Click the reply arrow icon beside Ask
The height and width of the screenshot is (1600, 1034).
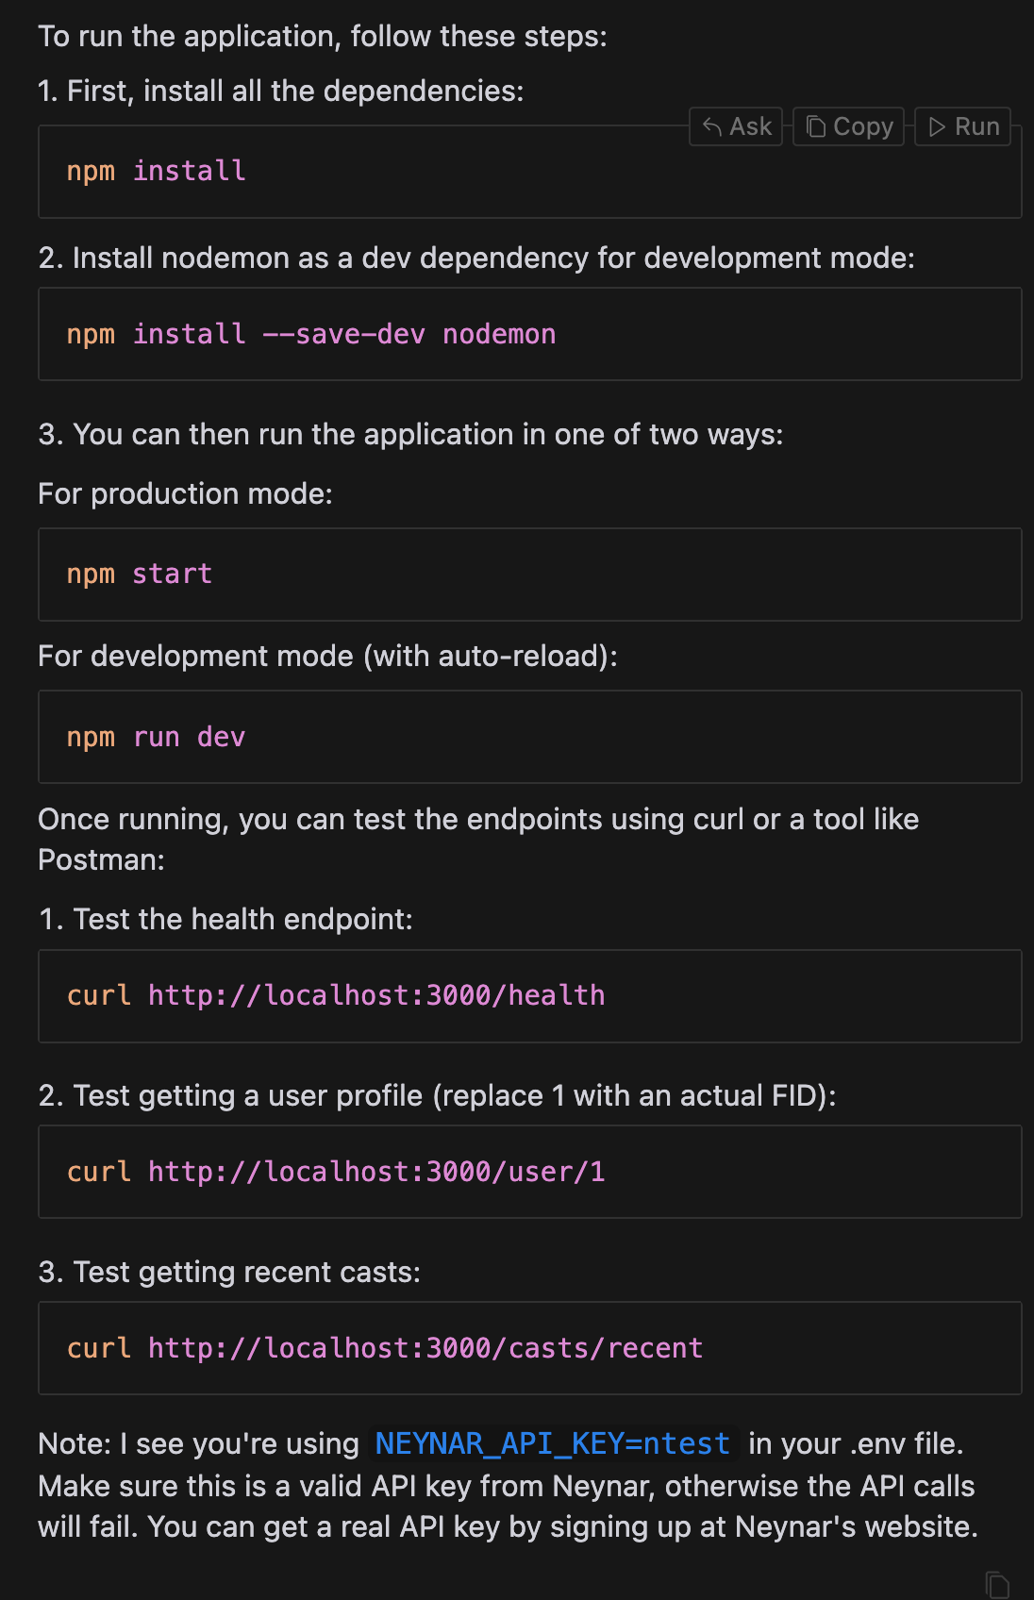(x=712, y=126)
